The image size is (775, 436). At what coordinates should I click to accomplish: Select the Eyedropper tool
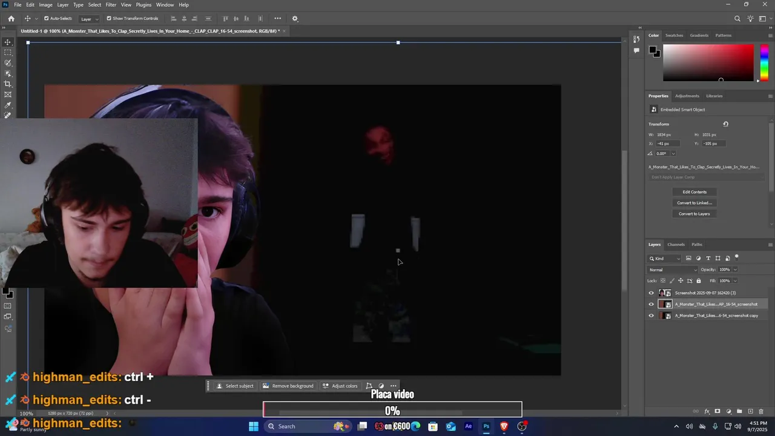point(8,105)
